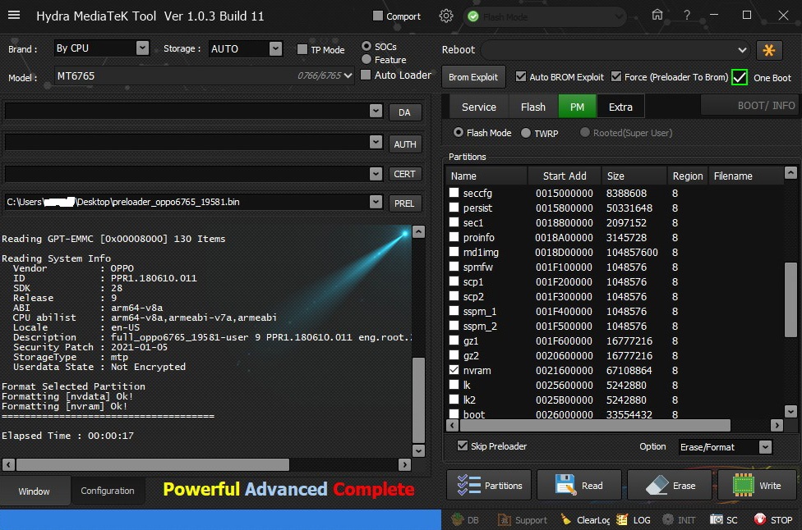Sort by the Name column header
This screenshot has height=530, width=802.
487,176
